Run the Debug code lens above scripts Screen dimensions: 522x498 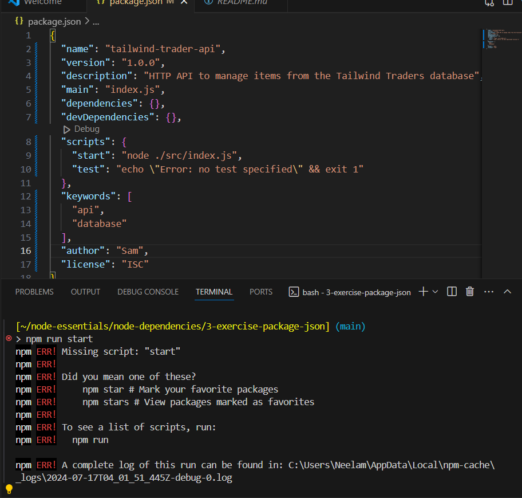86,129
